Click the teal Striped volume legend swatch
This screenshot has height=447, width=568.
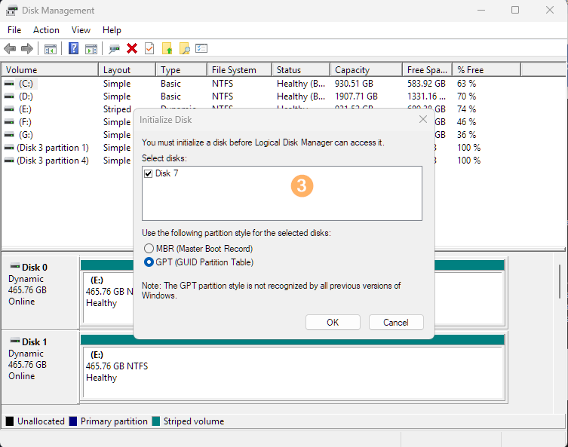(156, 421)
